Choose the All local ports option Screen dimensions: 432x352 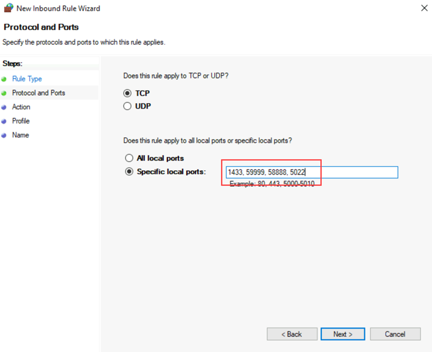point(129,158)
